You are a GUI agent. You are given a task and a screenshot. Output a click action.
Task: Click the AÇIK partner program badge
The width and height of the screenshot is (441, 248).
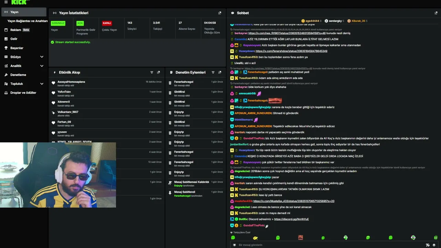[x=80, y=23]
